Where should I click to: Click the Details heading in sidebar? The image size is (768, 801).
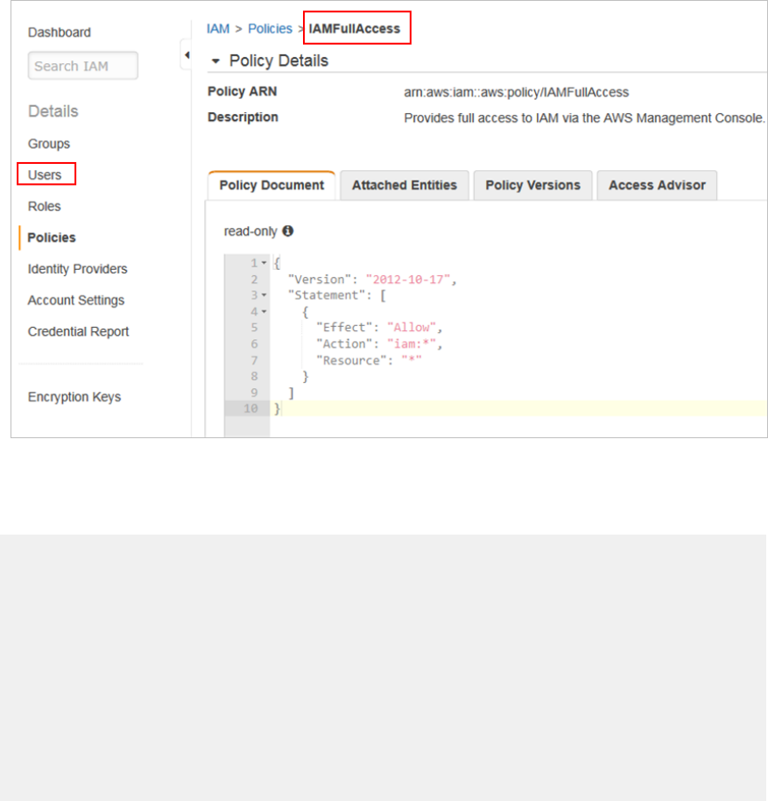tap(53, 110)
